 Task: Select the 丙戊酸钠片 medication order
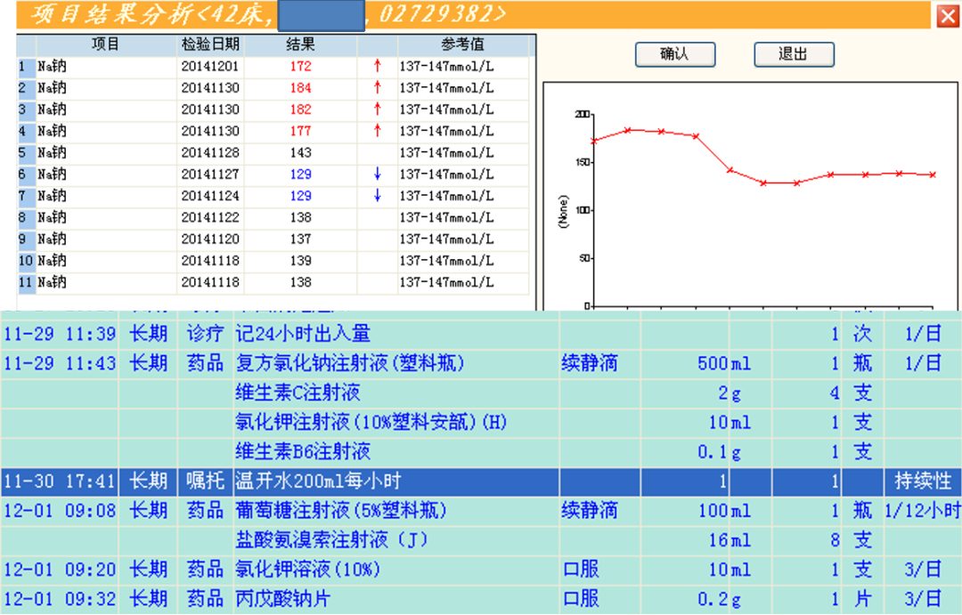[281, 599]
